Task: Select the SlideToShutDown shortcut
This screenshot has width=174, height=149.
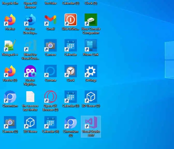Action: [x=71, y=20]
